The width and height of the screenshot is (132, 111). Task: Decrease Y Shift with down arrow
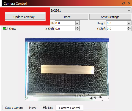pos(129,30)
